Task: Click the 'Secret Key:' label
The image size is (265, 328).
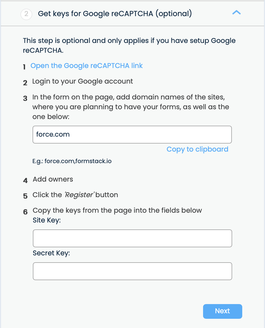Action: click(x=52, y=253)
